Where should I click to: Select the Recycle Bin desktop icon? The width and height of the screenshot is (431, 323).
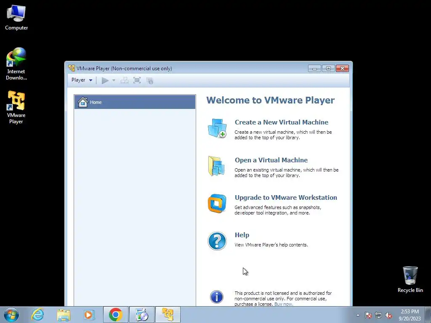410,279
